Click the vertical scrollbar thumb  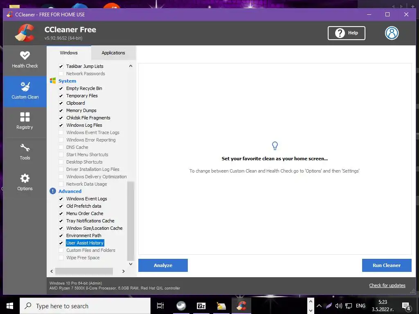click(131, 221)
